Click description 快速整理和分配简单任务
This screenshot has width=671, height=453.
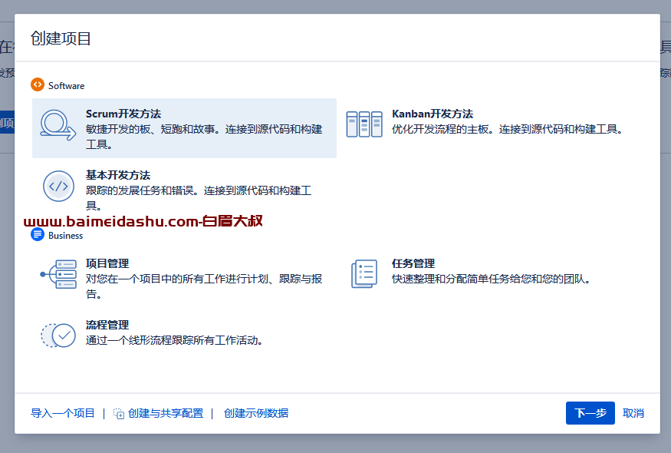[x=492, y=279]
